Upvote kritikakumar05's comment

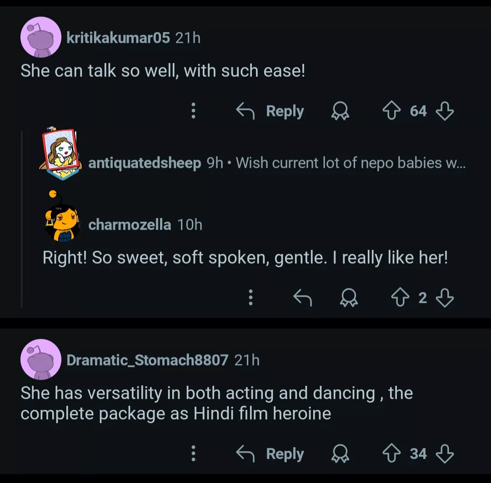click(x=392, y=111)
